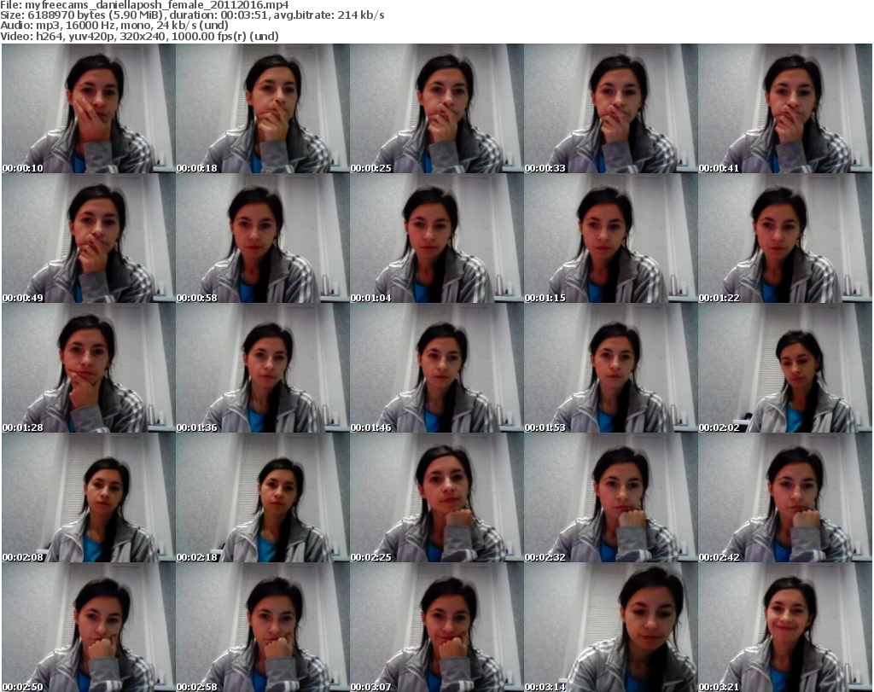Click the 'Video: h264, yuv420p' info line
The width and height of the screenshot is (874, 692).
(139, 36)
